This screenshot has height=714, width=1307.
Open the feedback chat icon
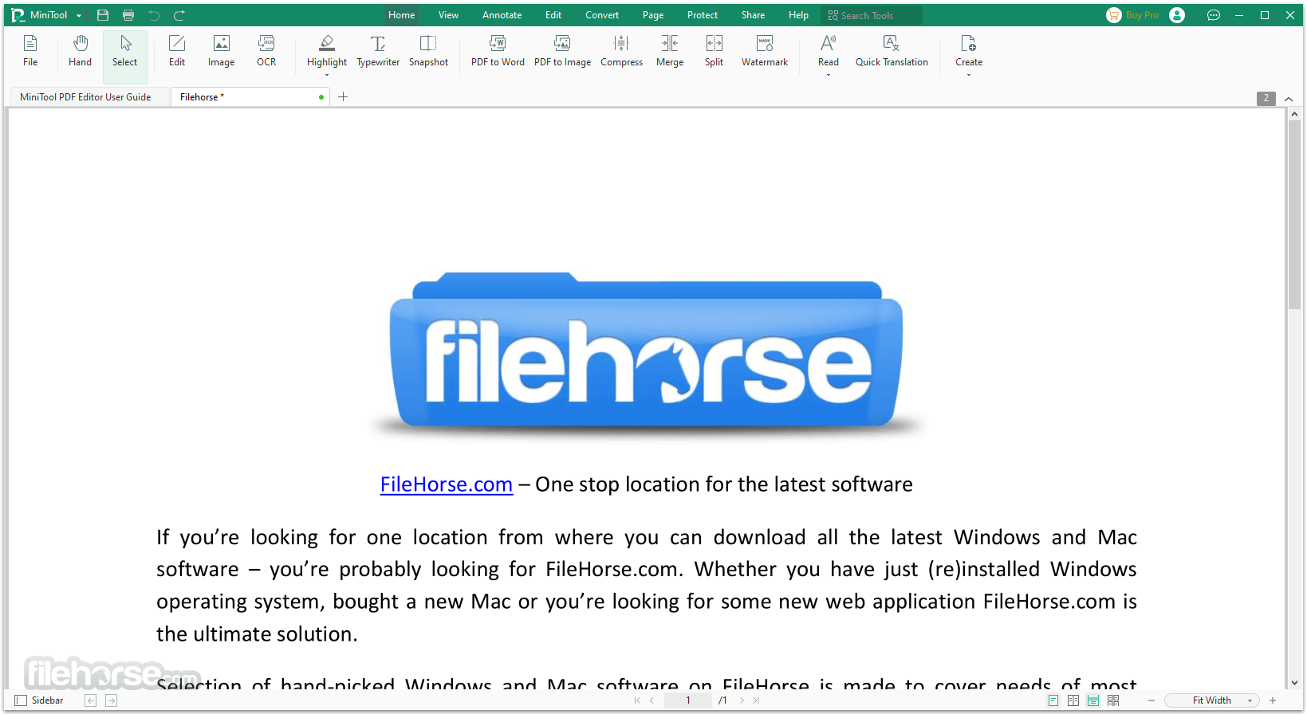point(1214,15)
